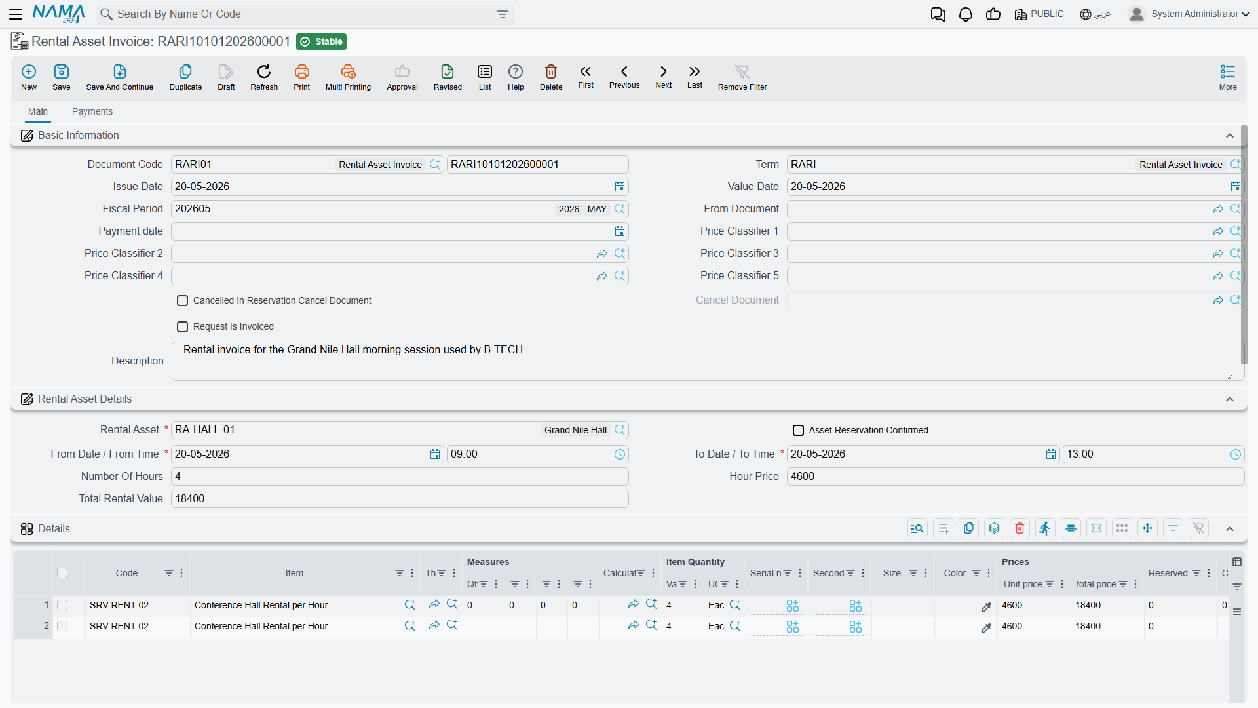Image resolution: width=1258 pixels, height=708 pixels.
Task: Click the PUBLIC company selector
Action: tap(1039, 14)
